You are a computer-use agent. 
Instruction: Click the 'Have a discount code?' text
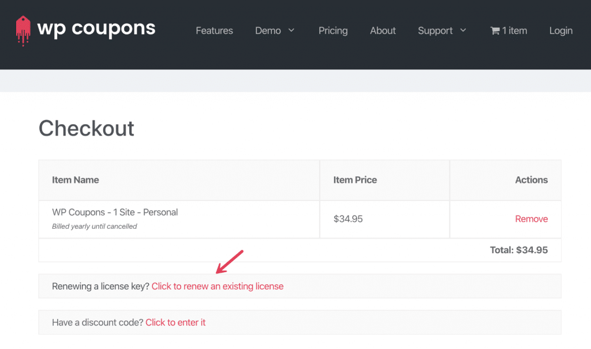(x=98, y=322)
